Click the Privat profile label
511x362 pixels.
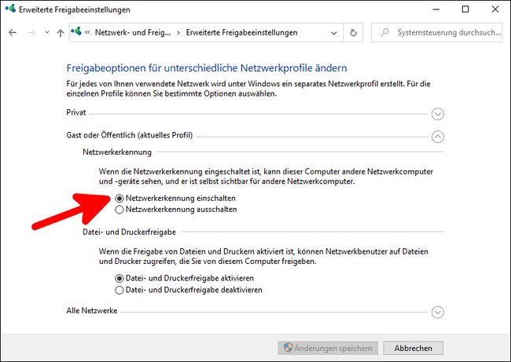coord(76,112)
